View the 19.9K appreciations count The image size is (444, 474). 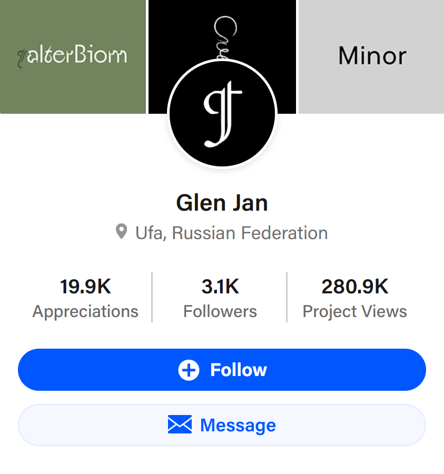click(85, 287)
